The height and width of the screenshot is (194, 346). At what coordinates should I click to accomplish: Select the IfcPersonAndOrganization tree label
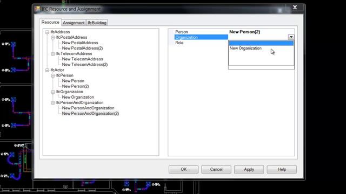click(x=79, y=102)
